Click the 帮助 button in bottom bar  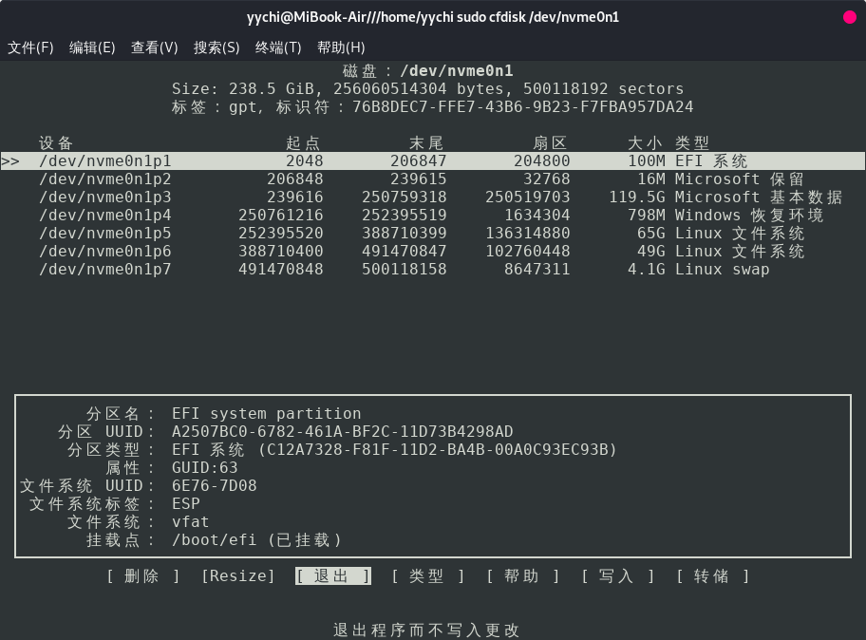click(x=522, y=576)
